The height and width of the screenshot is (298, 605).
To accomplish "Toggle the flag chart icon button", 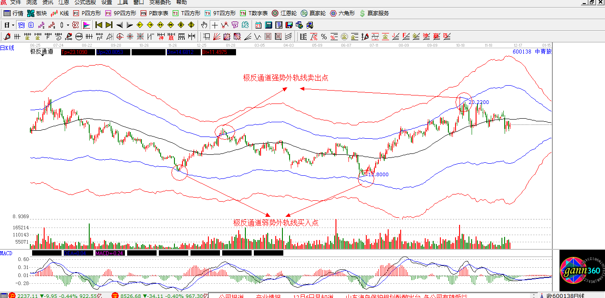I will pos(87,25).
